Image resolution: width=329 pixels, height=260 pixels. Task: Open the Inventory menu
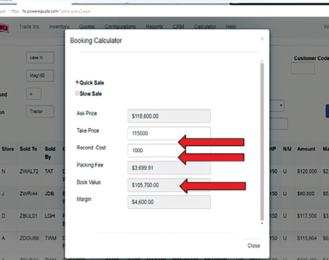[x=59, y=27]
